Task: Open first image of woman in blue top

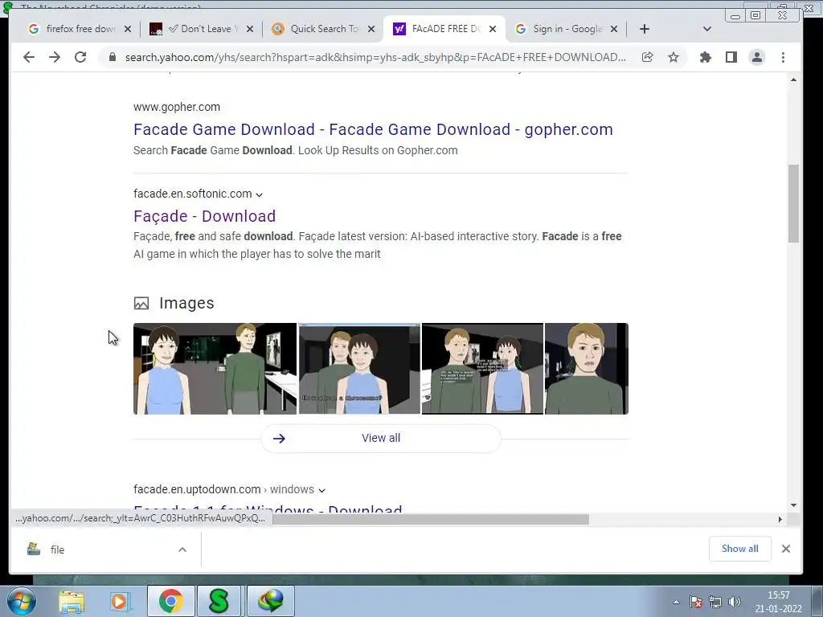Action: click(x=215, y=369)
